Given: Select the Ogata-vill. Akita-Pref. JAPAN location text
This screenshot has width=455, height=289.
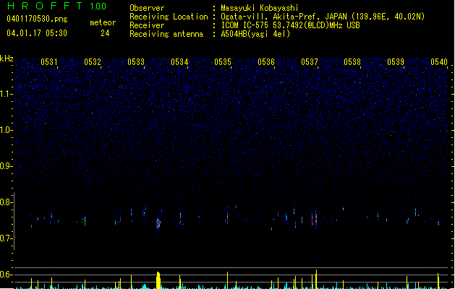Looking at the screenshot, I should click(x=323, y=17).
